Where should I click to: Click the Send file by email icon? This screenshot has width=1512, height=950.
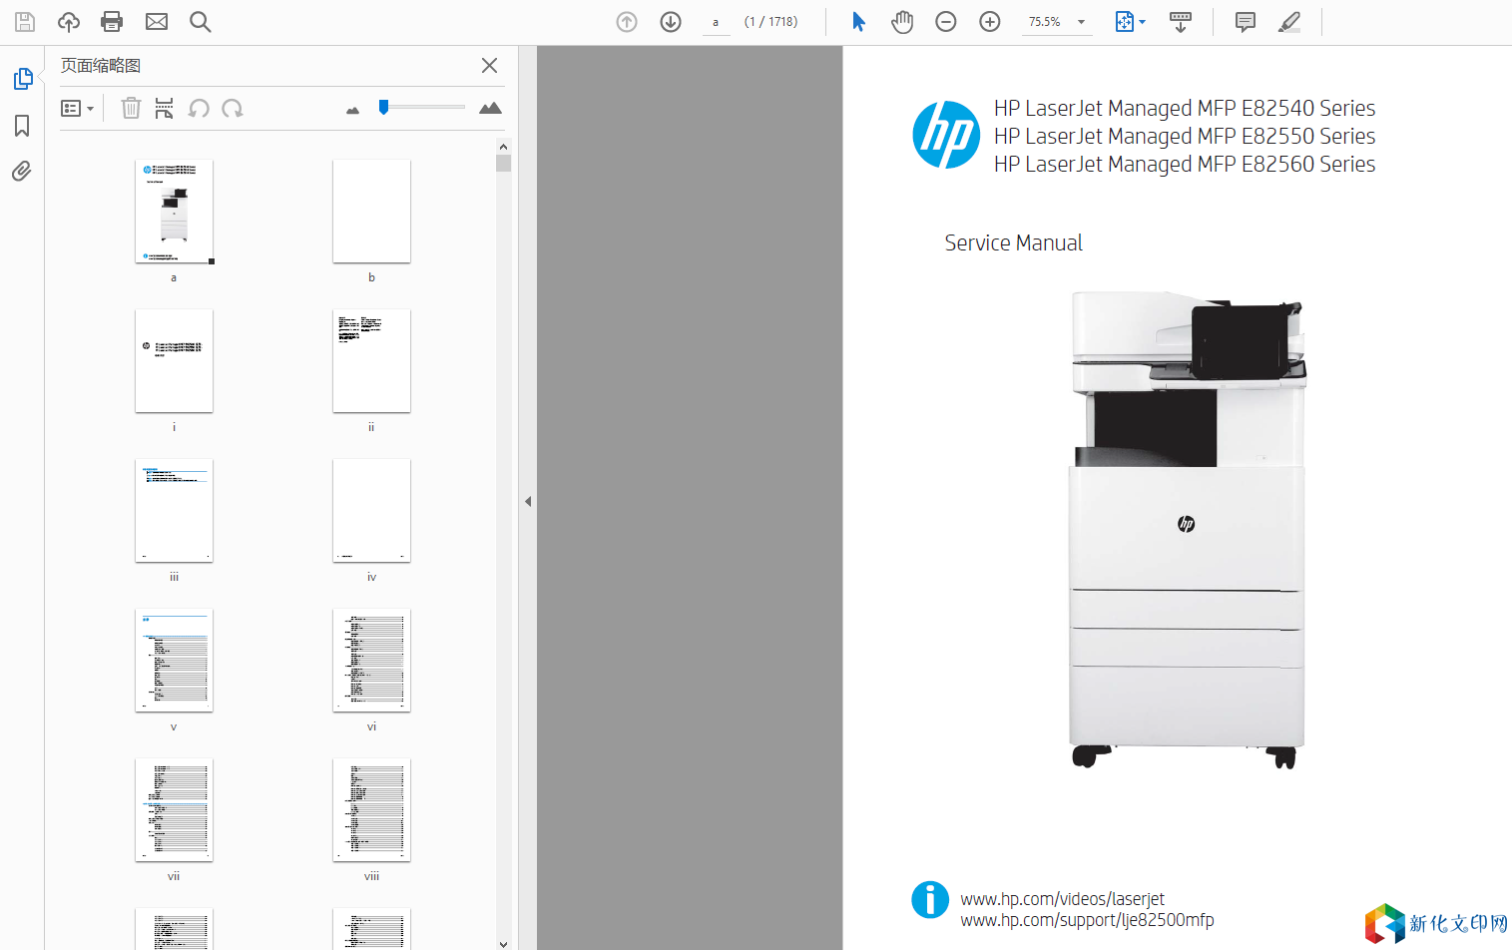click(156, 22)
